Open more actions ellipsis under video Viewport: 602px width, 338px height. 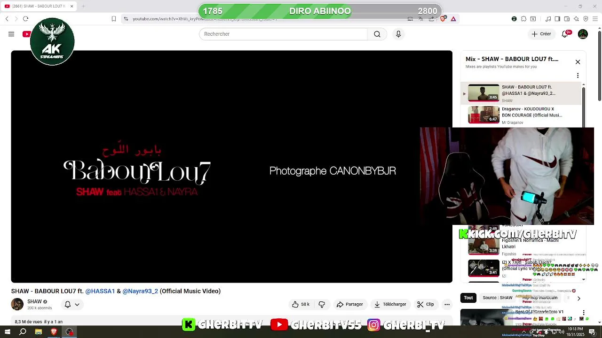click(x=447, y=304)
